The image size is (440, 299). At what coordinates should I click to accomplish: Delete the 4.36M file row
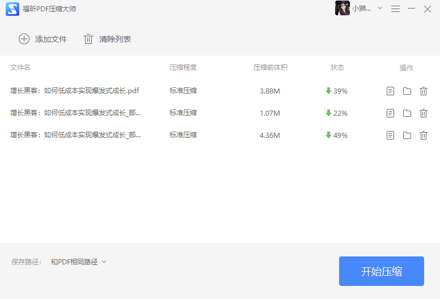(424, 136)
